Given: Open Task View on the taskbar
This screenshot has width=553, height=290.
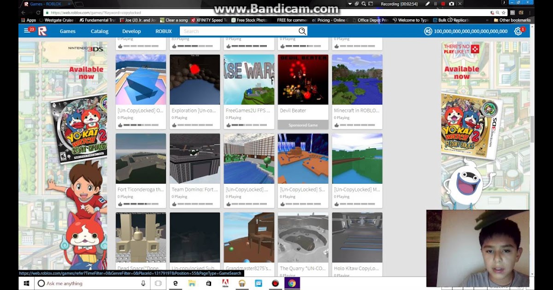Looking at the screenshot, I should tap(158, 284).
